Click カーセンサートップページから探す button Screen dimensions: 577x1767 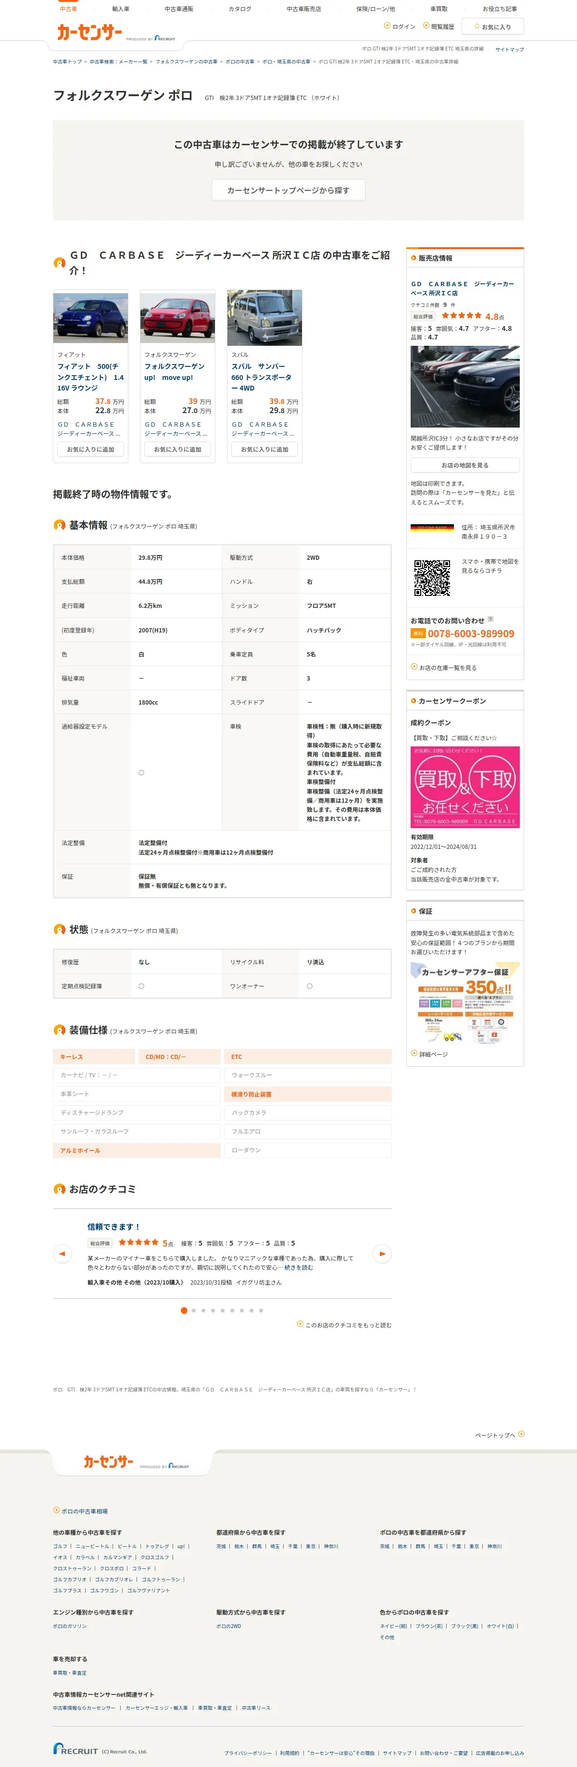coord(288,190)
